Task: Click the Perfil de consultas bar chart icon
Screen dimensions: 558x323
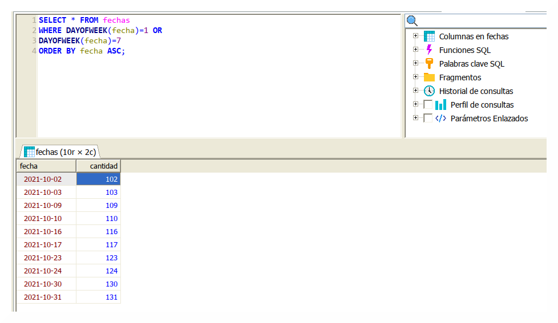Action: click(x=440, y=105)
